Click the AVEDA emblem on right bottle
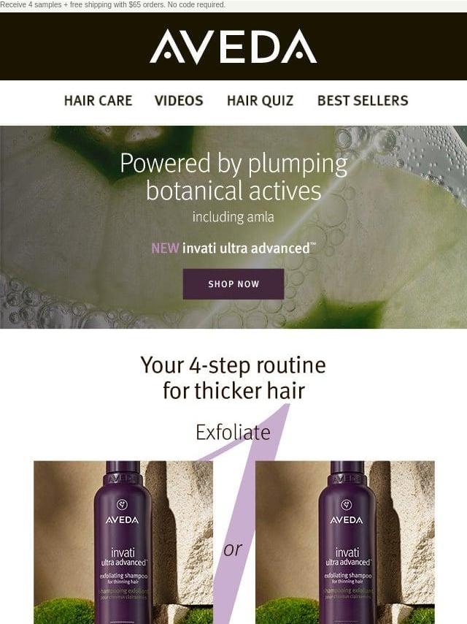The height and width of the screenshot is (624, 467). click(x=347, y=505)
